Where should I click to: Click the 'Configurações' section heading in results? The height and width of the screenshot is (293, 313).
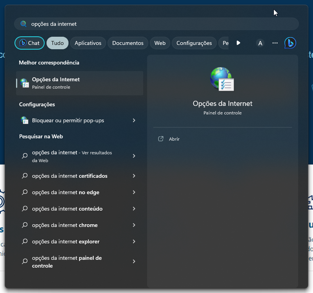pos(37,104)
